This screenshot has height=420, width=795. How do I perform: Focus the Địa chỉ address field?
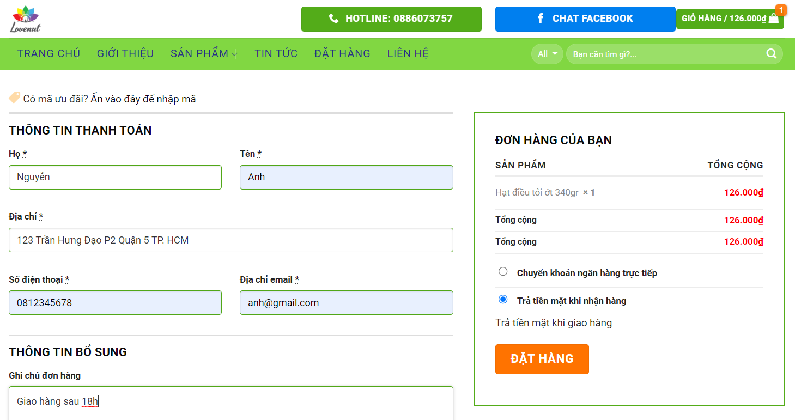[230, 240]
